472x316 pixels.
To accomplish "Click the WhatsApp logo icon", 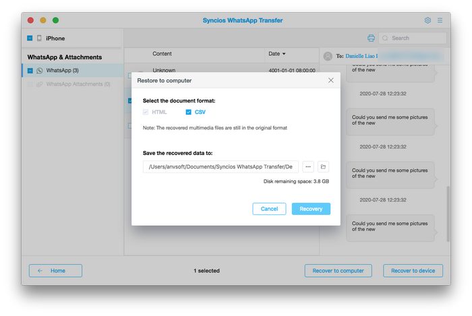I will [x=39, y=70].
